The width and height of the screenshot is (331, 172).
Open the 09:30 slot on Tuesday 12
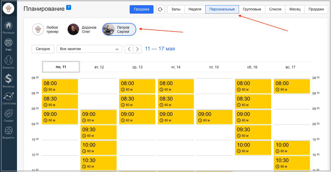[x=98, y=132]
